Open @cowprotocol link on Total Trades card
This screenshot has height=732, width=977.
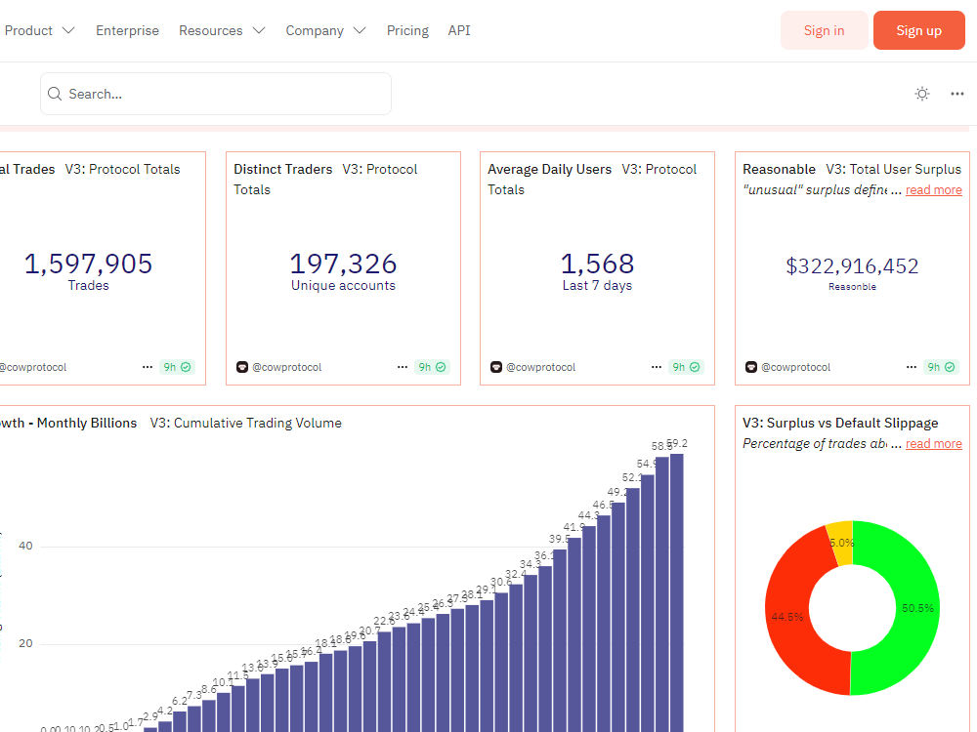click(x=32, y=367)
